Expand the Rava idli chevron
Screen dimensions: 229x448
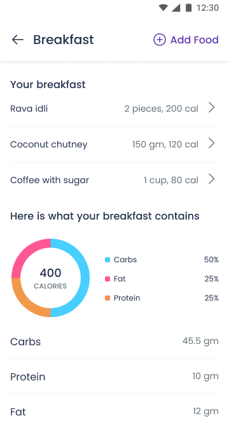(211, 108)
